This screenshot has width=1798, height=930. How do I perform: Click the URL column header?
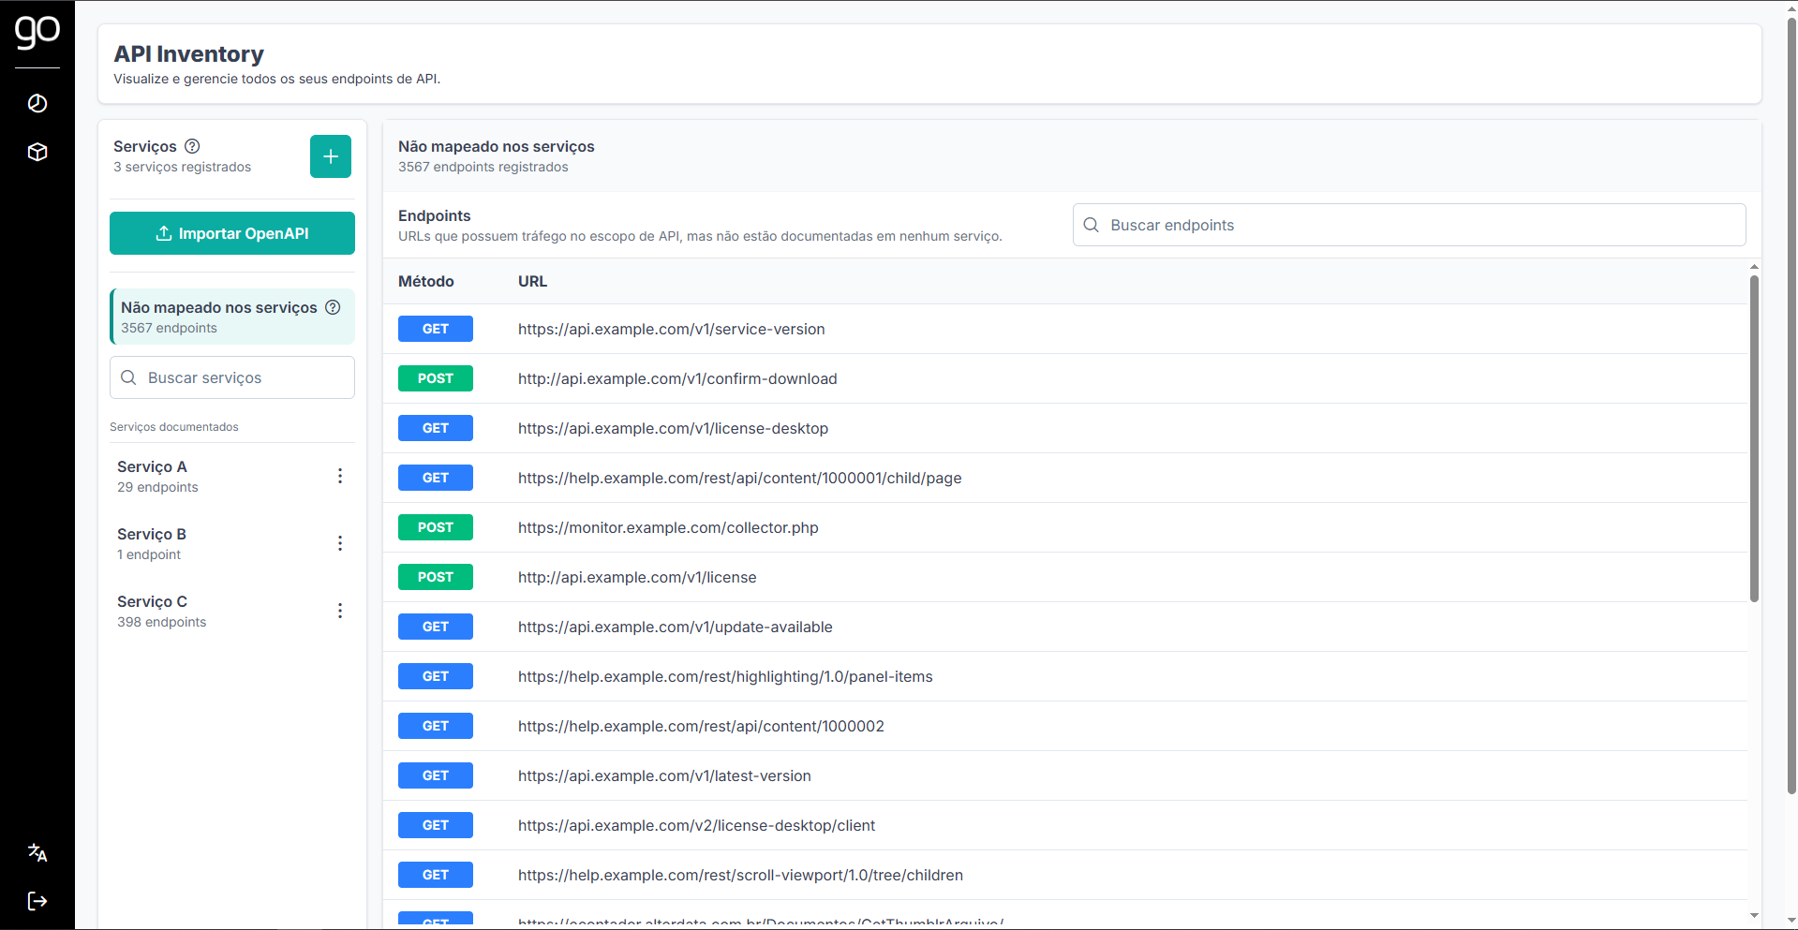[532, 281]
